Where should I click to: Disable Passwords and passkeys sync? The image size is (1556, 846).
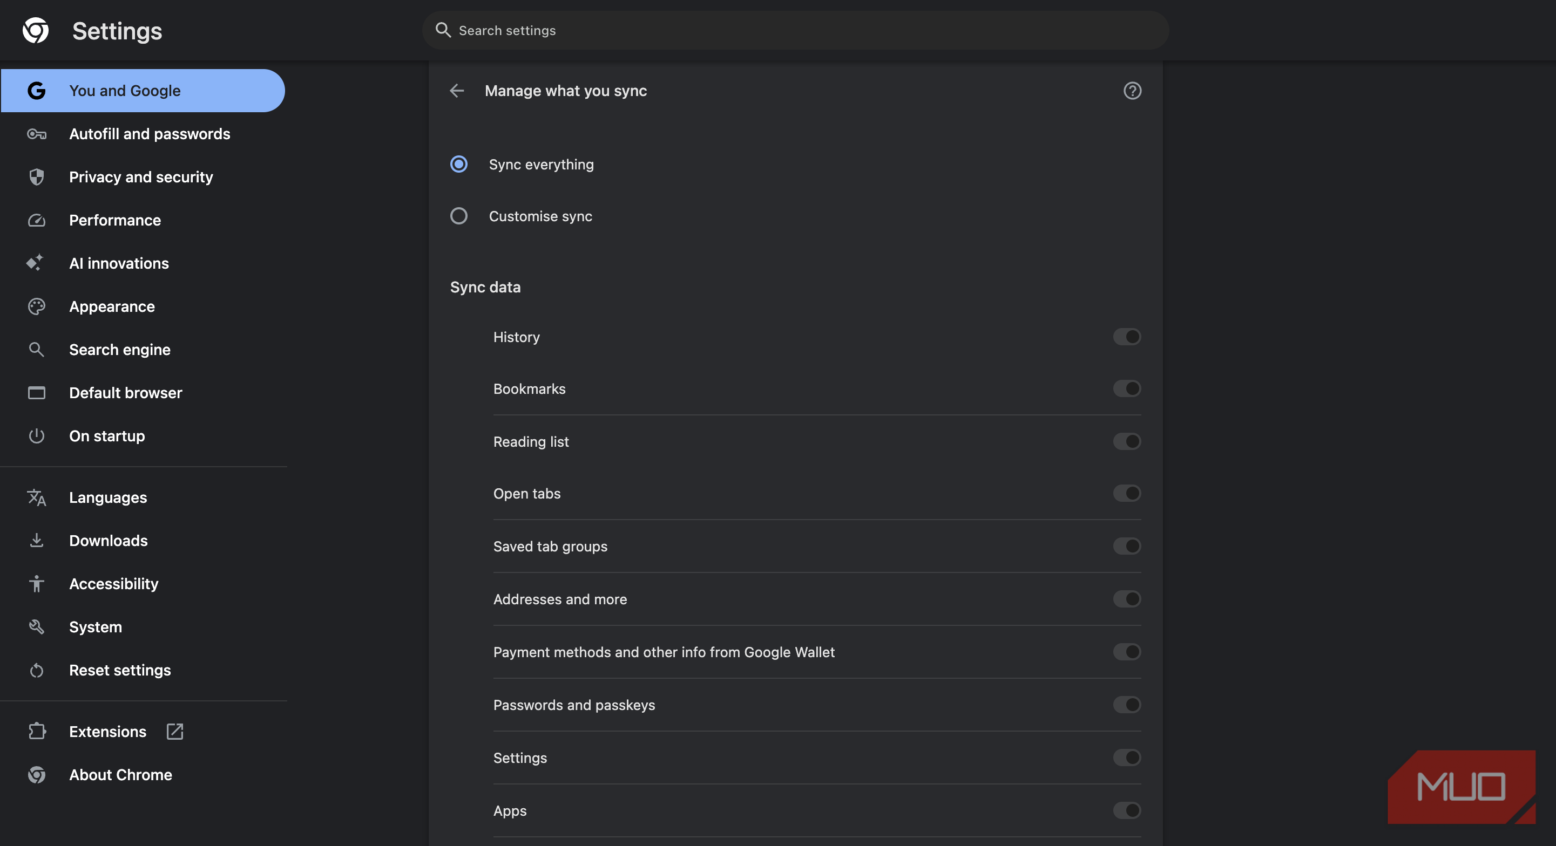tap(1127, 705)
